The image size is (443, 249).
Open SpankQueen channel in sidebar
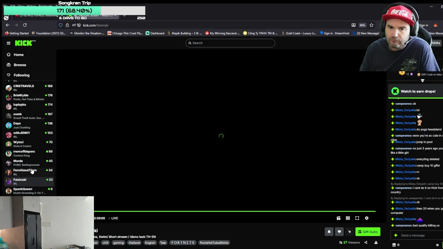(29, 191)
